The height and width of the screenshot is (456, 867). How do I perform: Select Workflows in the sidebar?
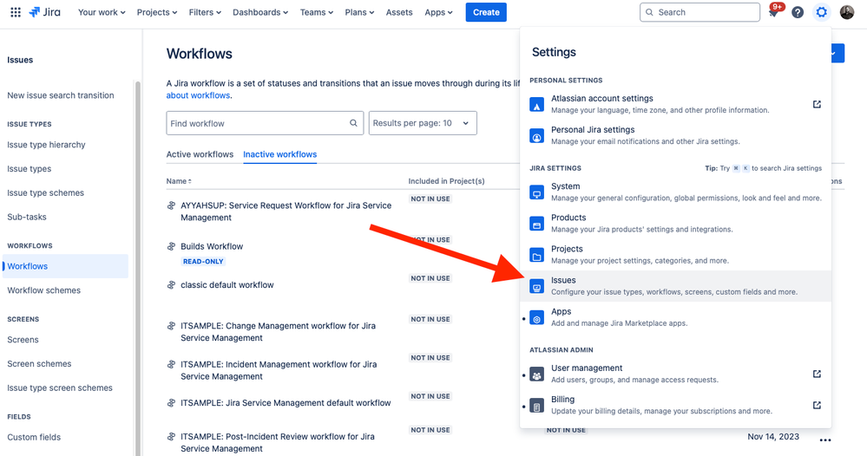pyautogui.click(x=65, y=266)
